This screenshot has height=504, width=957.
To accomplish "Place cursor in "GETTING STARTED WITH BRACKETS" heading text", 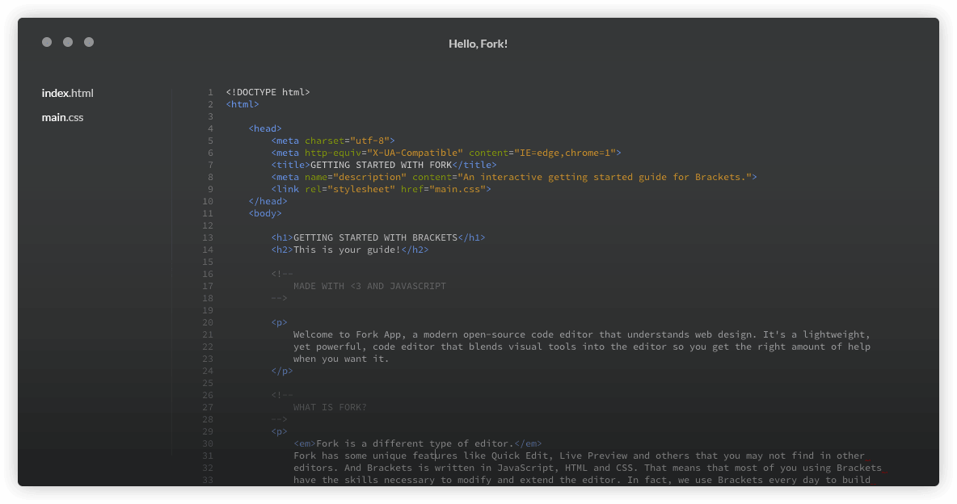I will coord(375,237).
